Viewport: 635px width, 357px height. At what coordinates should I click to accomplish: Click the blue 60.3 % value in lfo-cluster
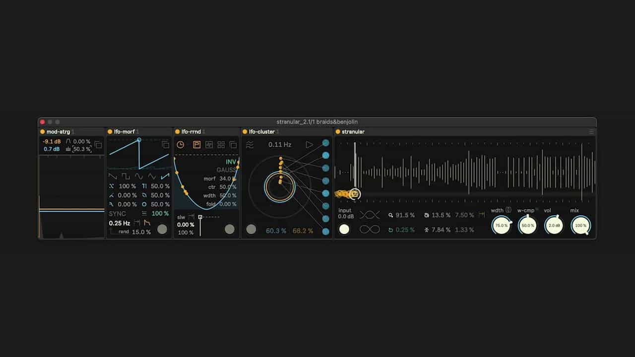pyautogui.click(x=276, y=231)
